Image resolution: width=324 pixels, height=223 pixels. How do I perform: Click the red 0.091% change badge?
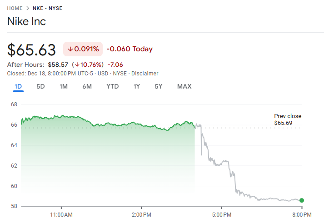point(83,49)
